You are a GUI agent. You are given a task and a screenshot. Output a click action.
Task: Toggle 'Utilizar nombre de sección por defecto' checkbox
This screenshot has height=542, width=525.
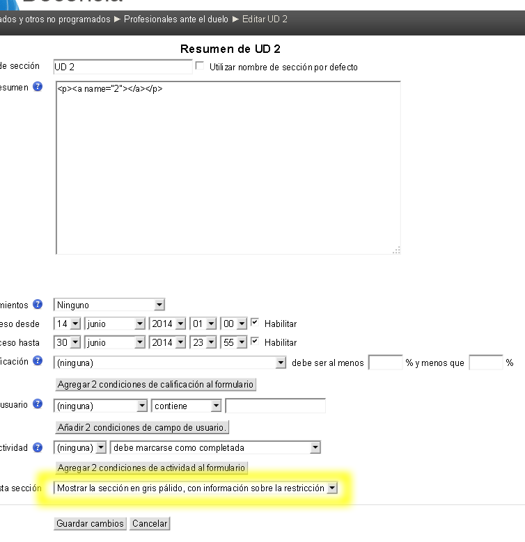(x=200, y=65)
